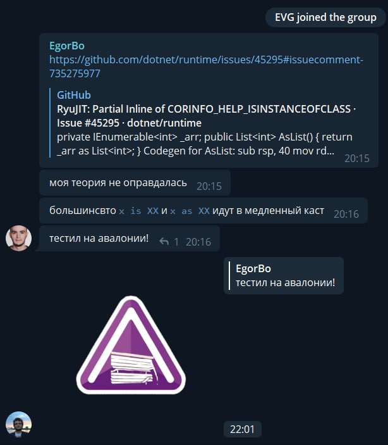Image resolution: width=388 pixels, height=445 pixels.
Task: Click the 'x is XX' code snippet
Action: click(138, 211)
